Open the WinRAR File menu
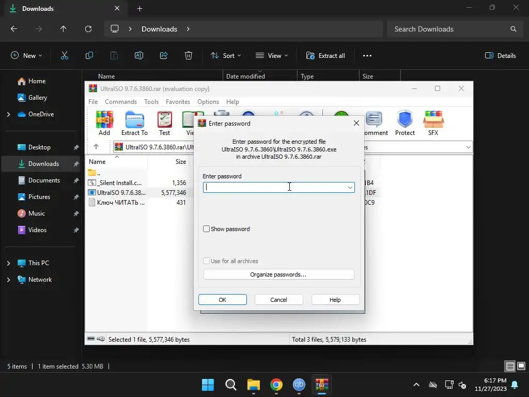The image size is (529, 397). click(x=93, y=102)
